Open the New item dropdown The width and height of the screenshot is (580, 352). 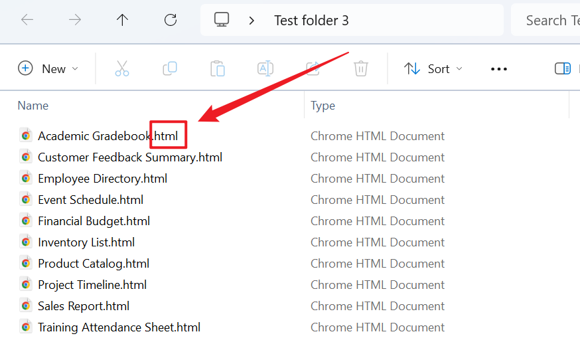[x=48, y=69]
